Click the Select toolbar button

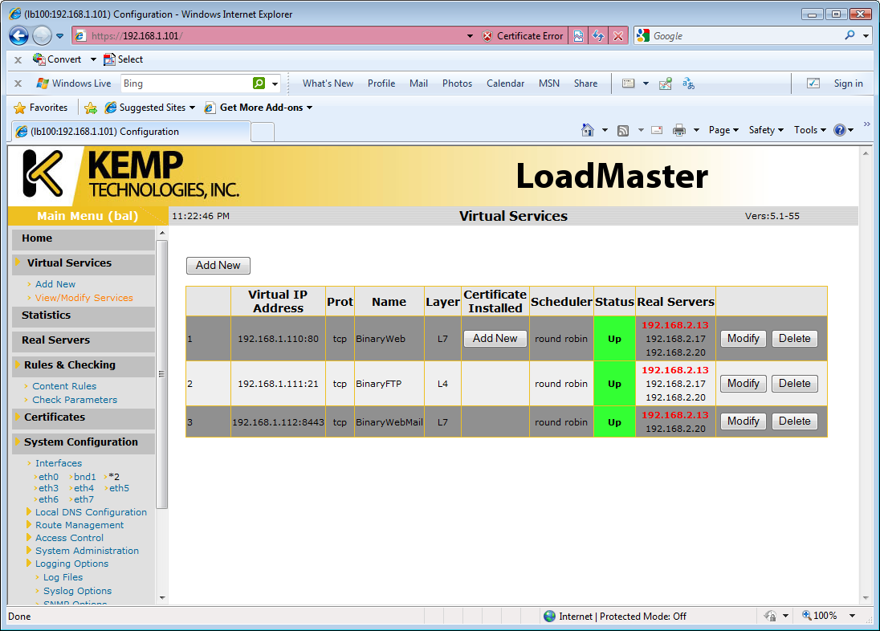point(124,59)
